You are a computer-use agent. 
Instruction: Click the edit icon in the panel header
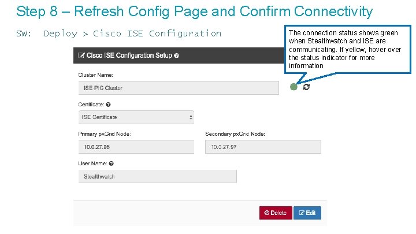pyautogui.click(x=80, y=55)
